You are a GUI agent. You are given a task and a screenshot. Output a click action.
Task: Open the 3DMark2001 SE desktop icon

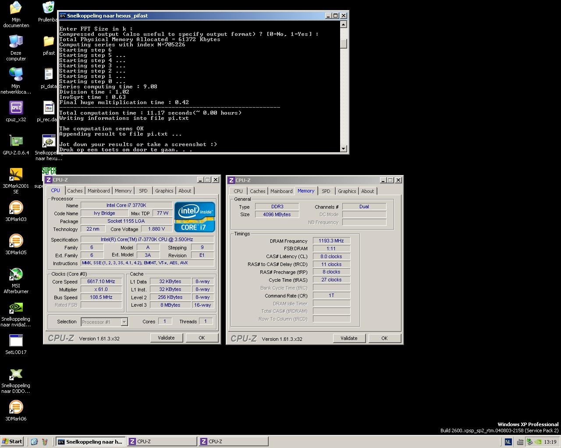pyautogui.click(x=16, y=175)
